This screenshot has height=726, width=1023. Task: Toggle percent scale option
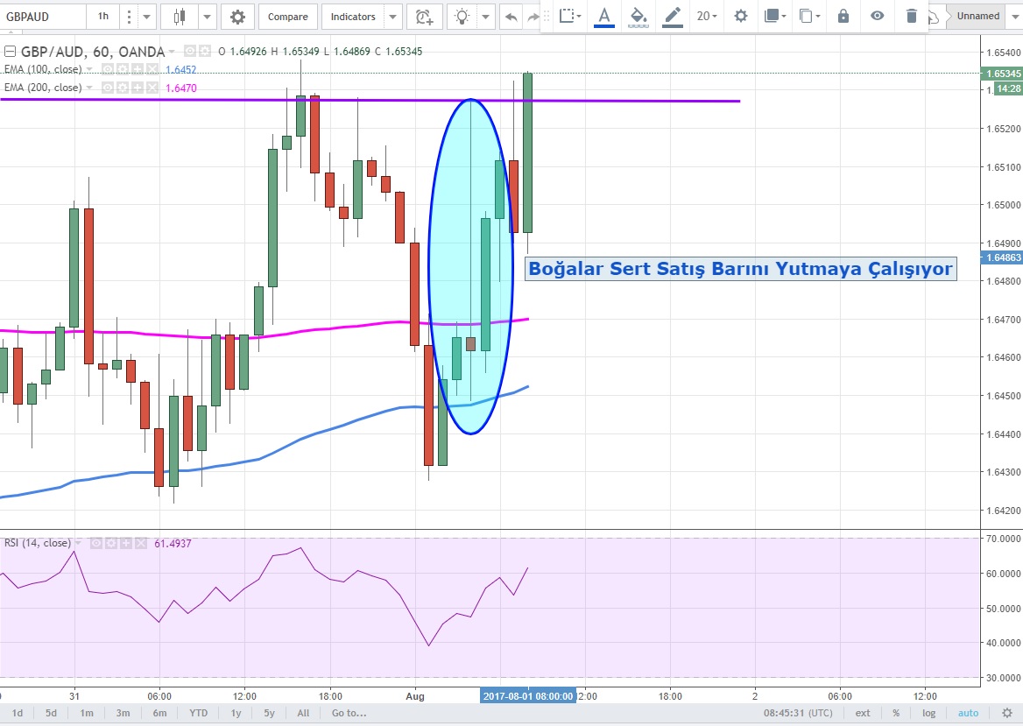(896, 713)
